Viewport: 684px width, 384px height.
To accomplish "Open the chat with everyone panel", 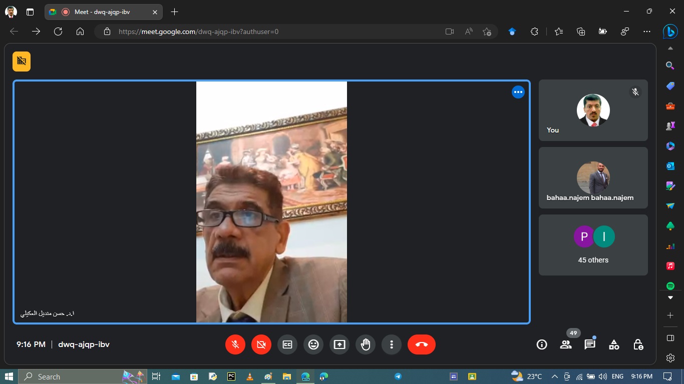I will coord(590,344).
